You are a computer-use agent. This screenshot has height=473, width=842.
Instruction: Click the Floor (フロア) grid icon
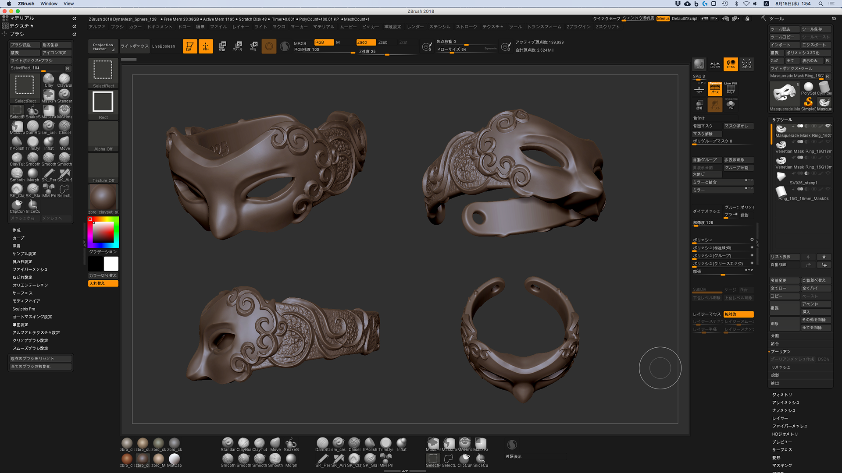point(699,89)
